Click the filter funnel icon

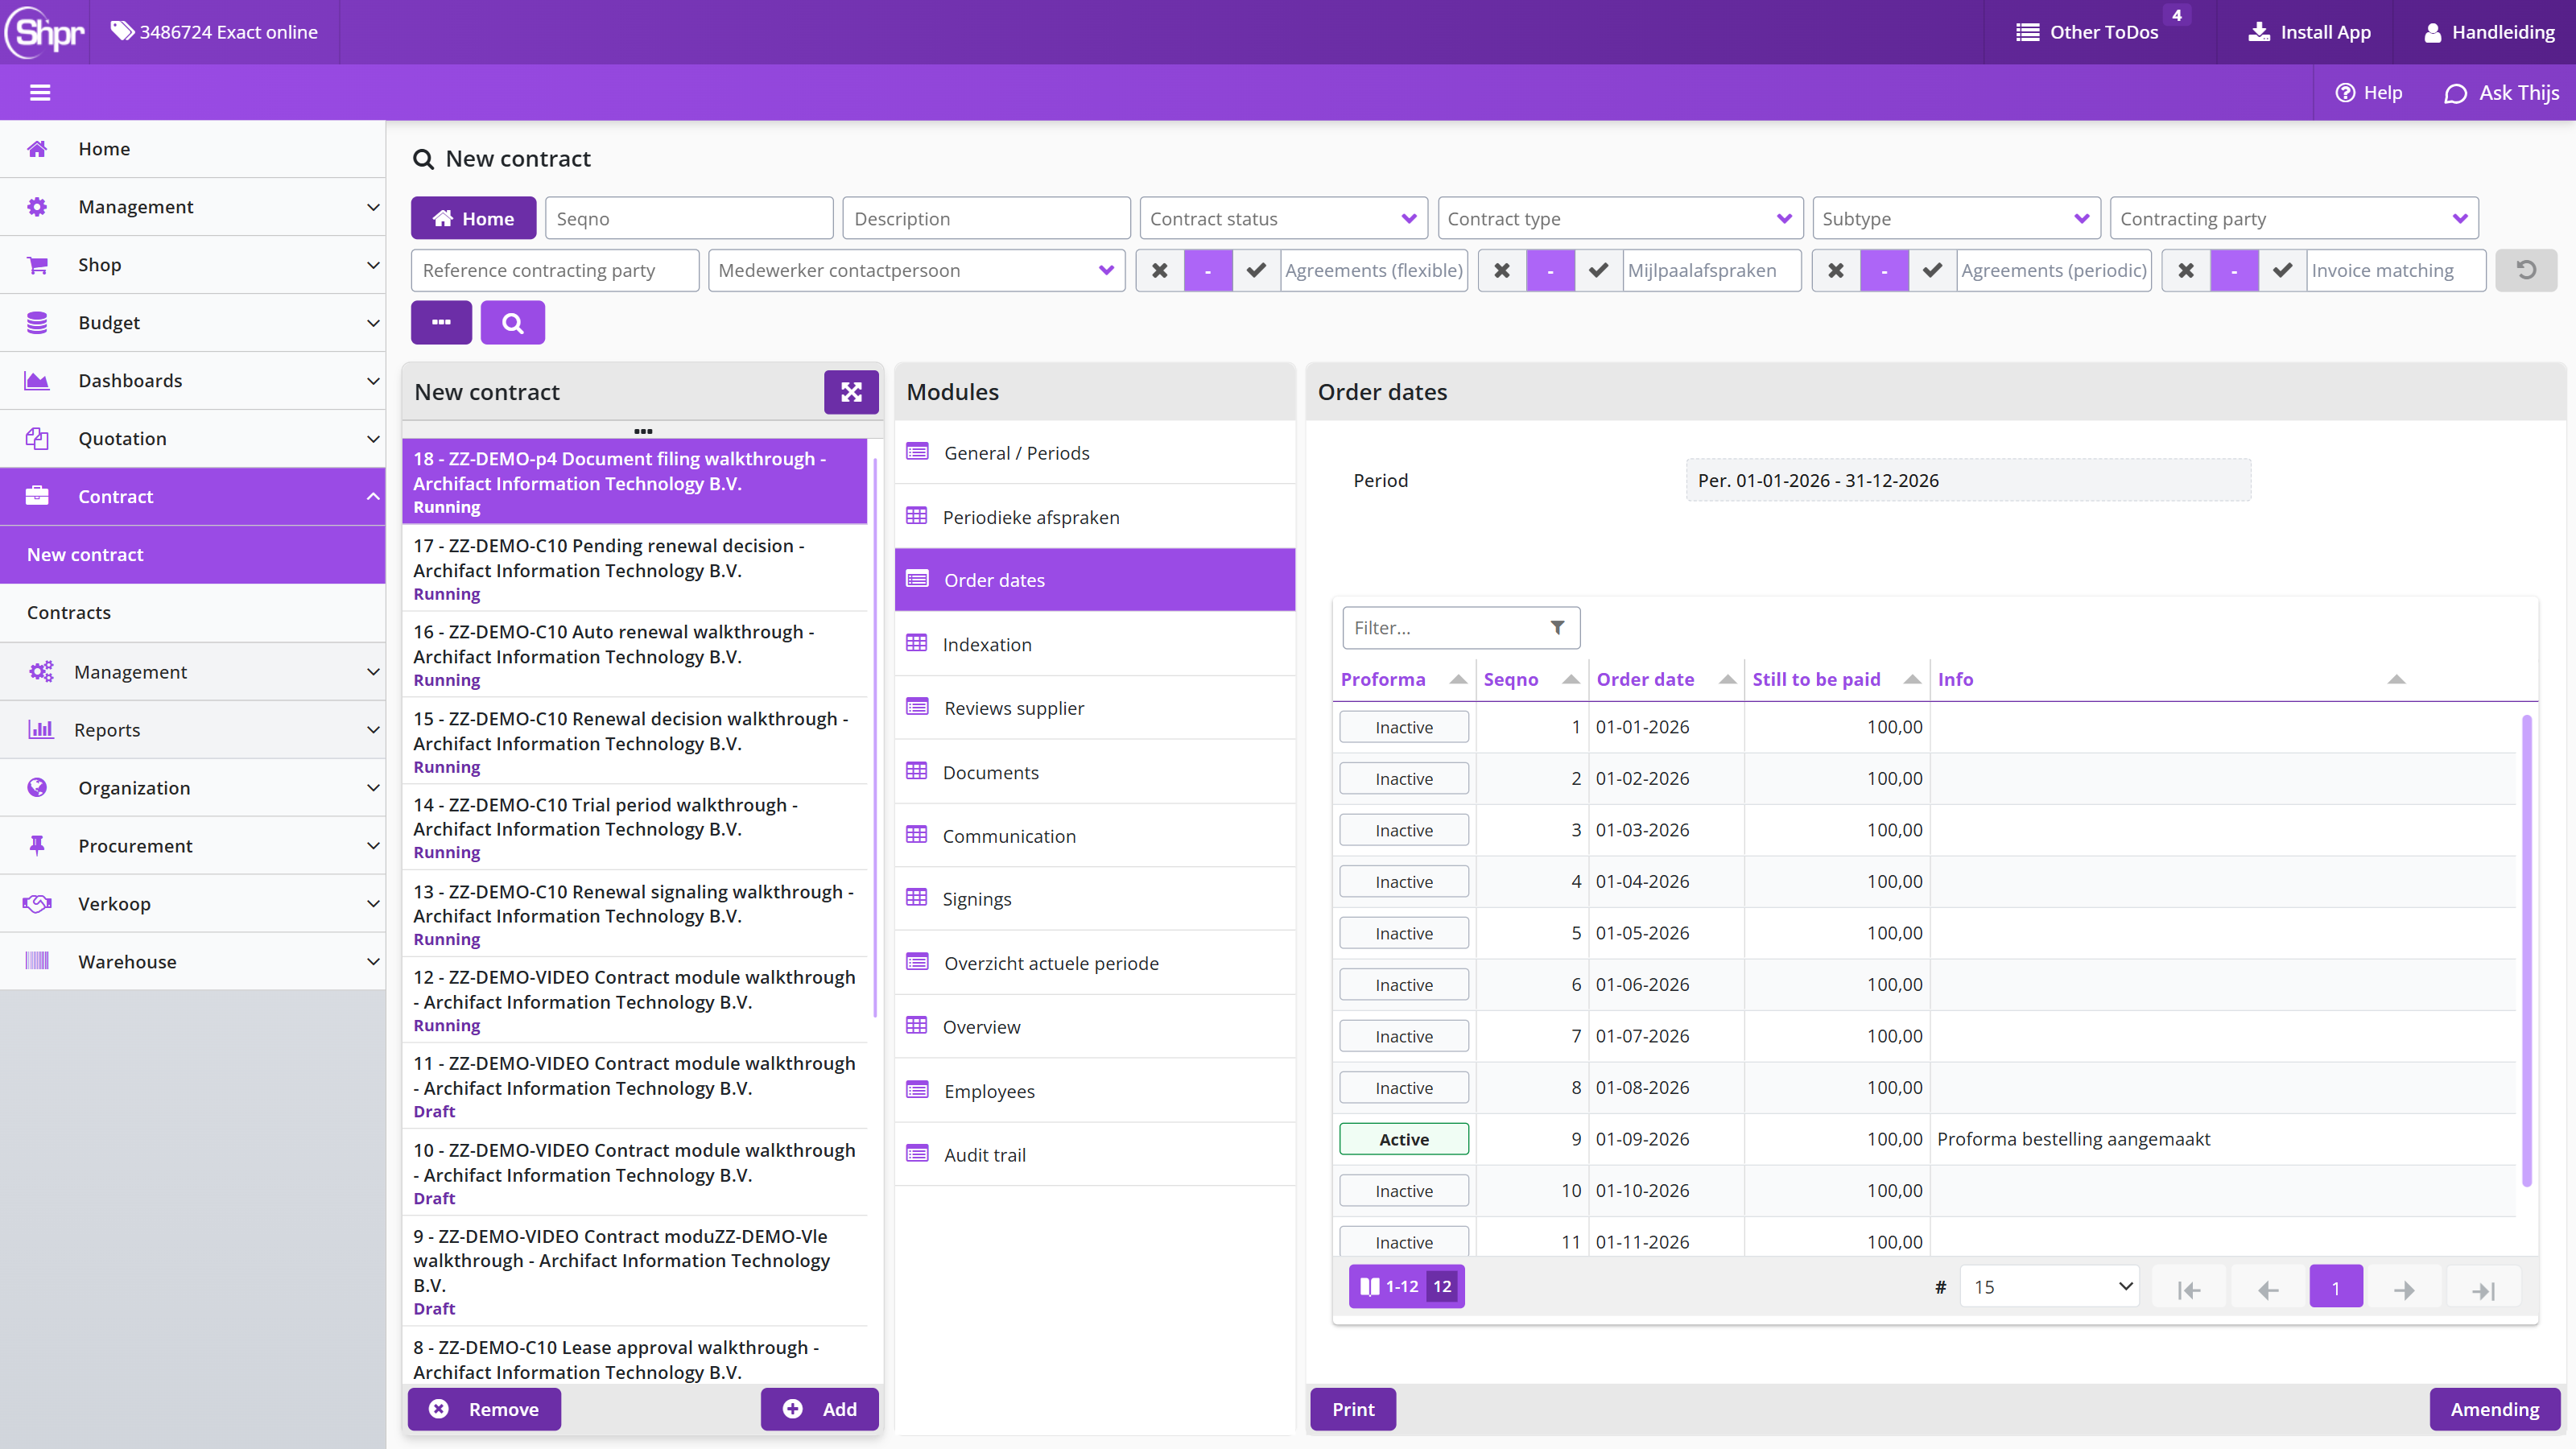pyautogui.click(x=1557, y=628)
